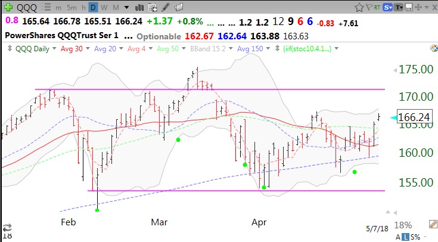
Task: Expand the Avg 4 dropdown
Action: 151,49
